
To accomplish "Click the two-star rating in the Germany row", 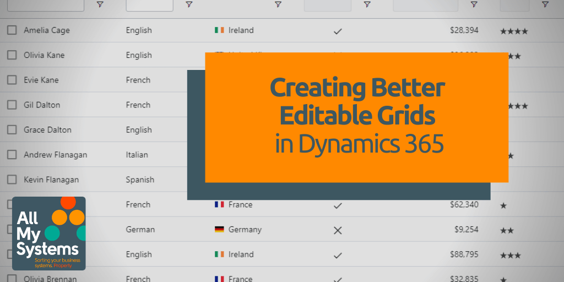I will tap(507, 231).
